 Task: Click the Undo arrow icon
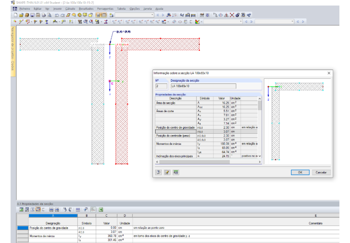pos(57,15)
